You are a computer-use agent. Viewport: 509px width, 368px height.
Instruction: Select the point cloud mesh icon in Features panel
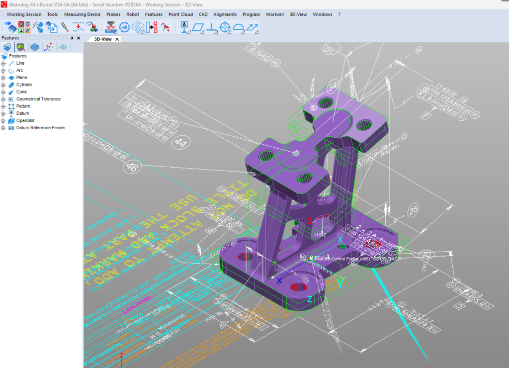[63, 47]
